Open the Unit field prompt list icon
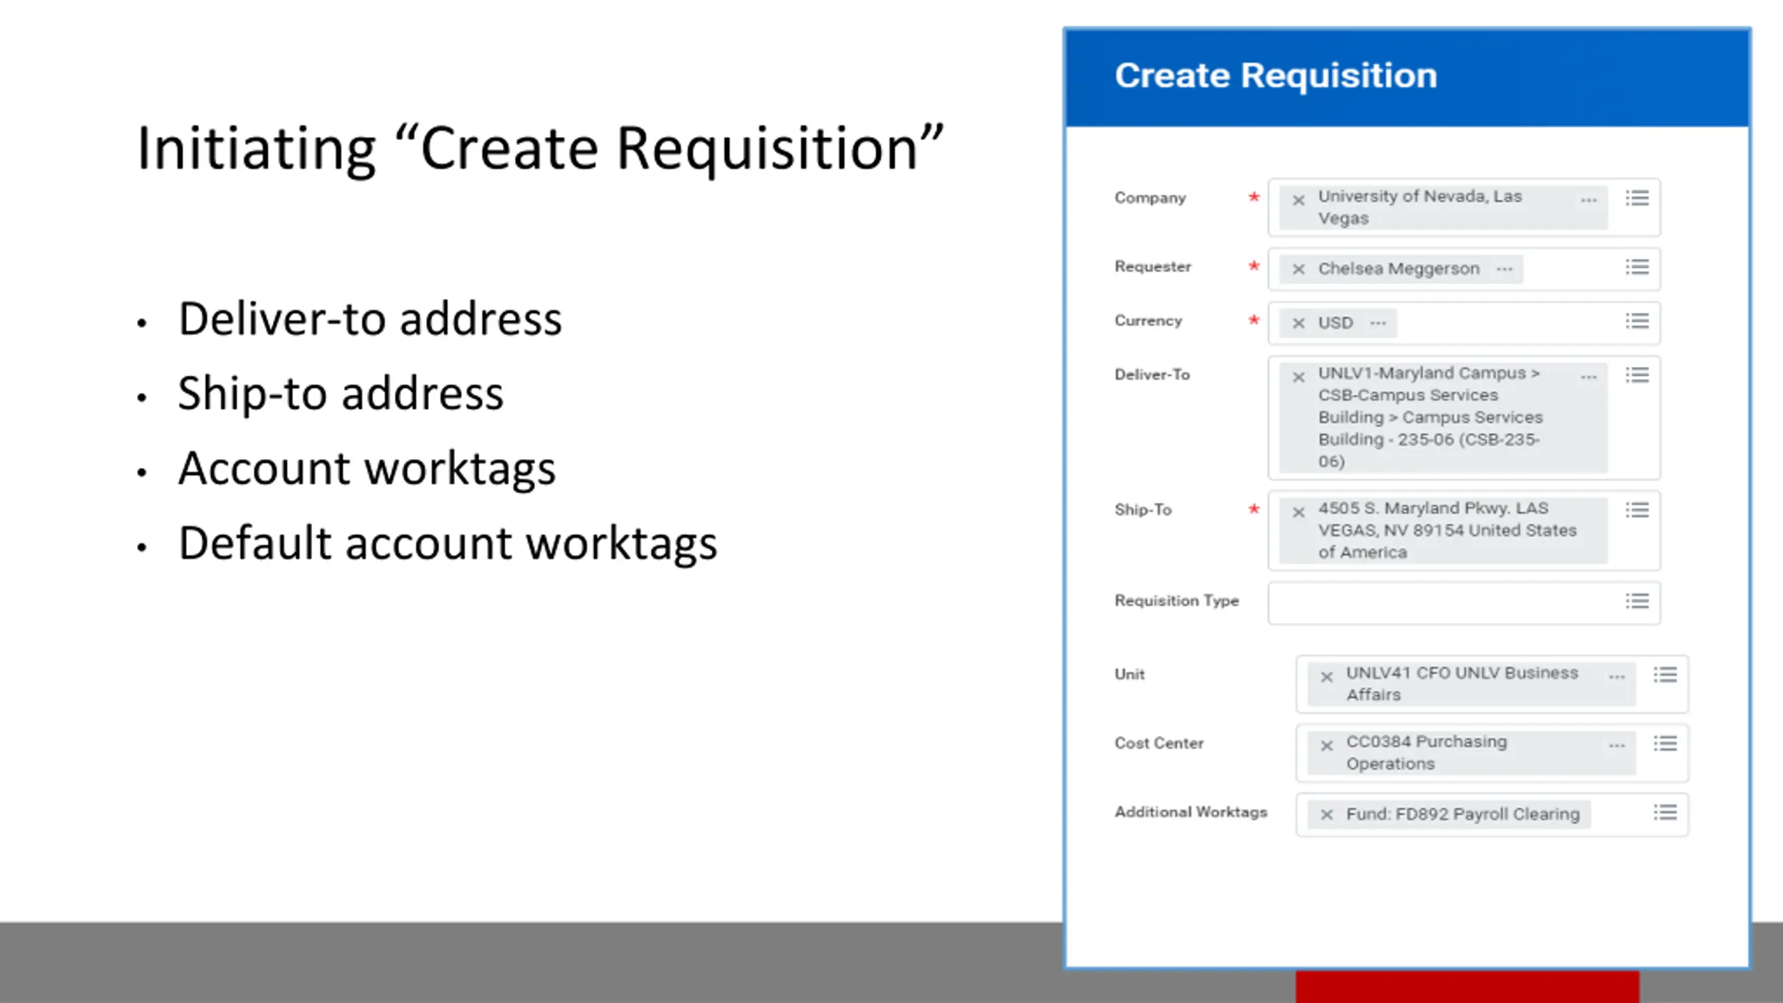The width and height of the screenshot is (1783, 1003). tap(1665, 675)
